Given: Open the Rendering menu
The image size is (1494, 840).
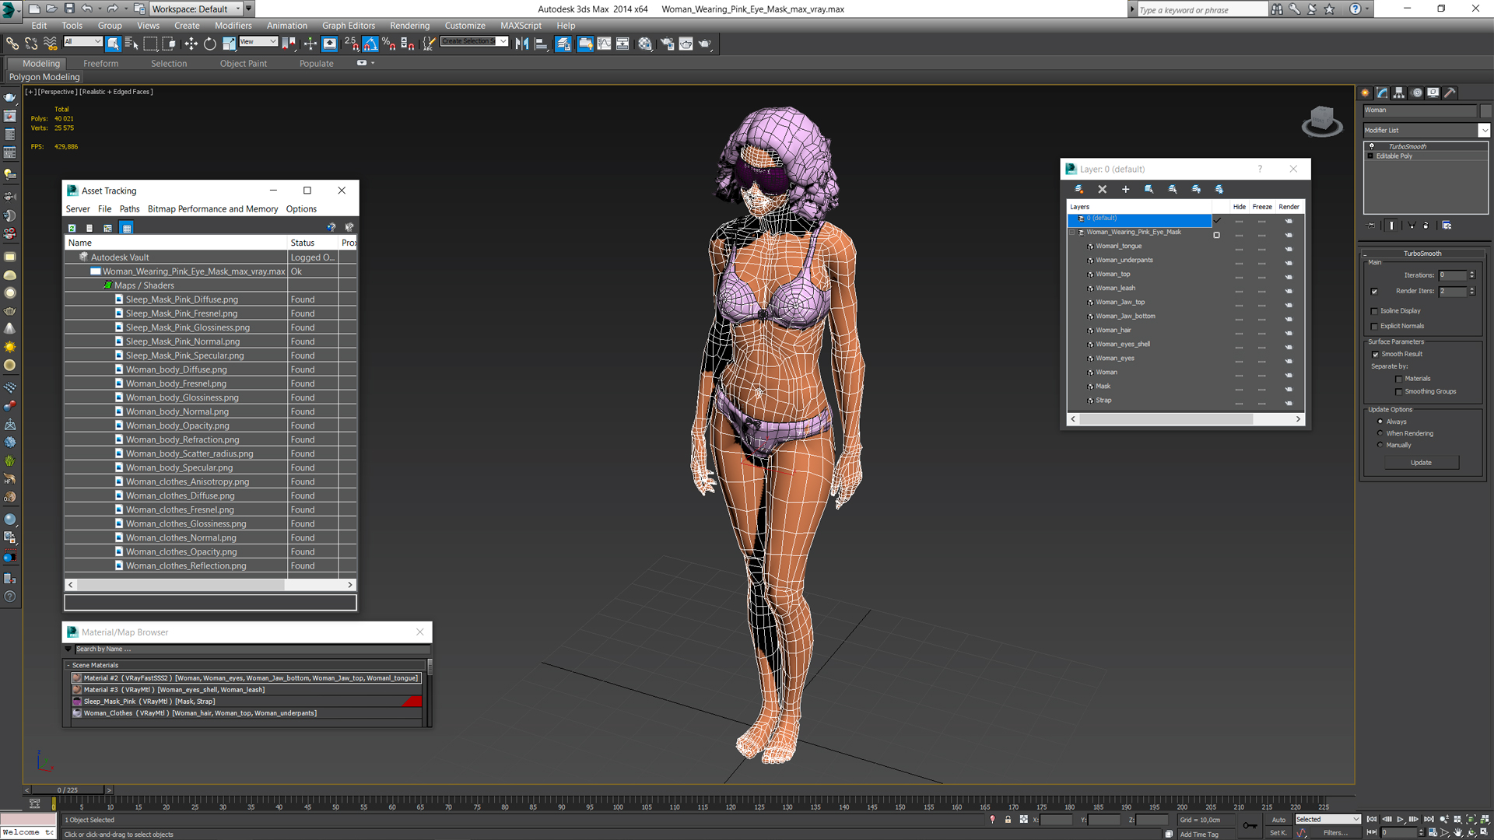Looking at the screenshot, I should point(409,26).
